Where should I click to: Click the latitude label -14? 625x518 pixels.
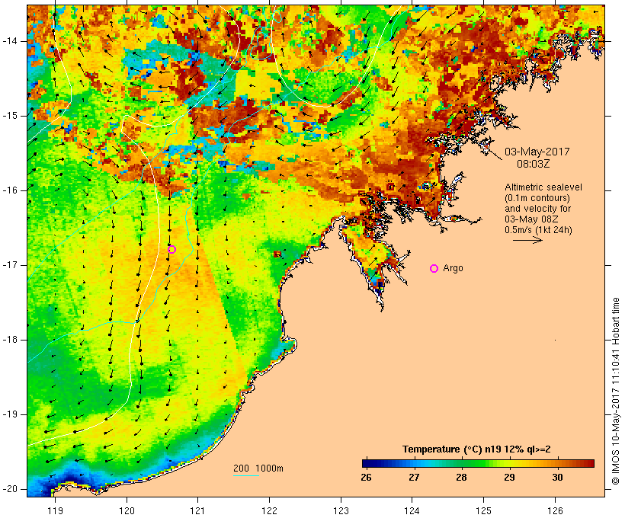tap(9, 41)
